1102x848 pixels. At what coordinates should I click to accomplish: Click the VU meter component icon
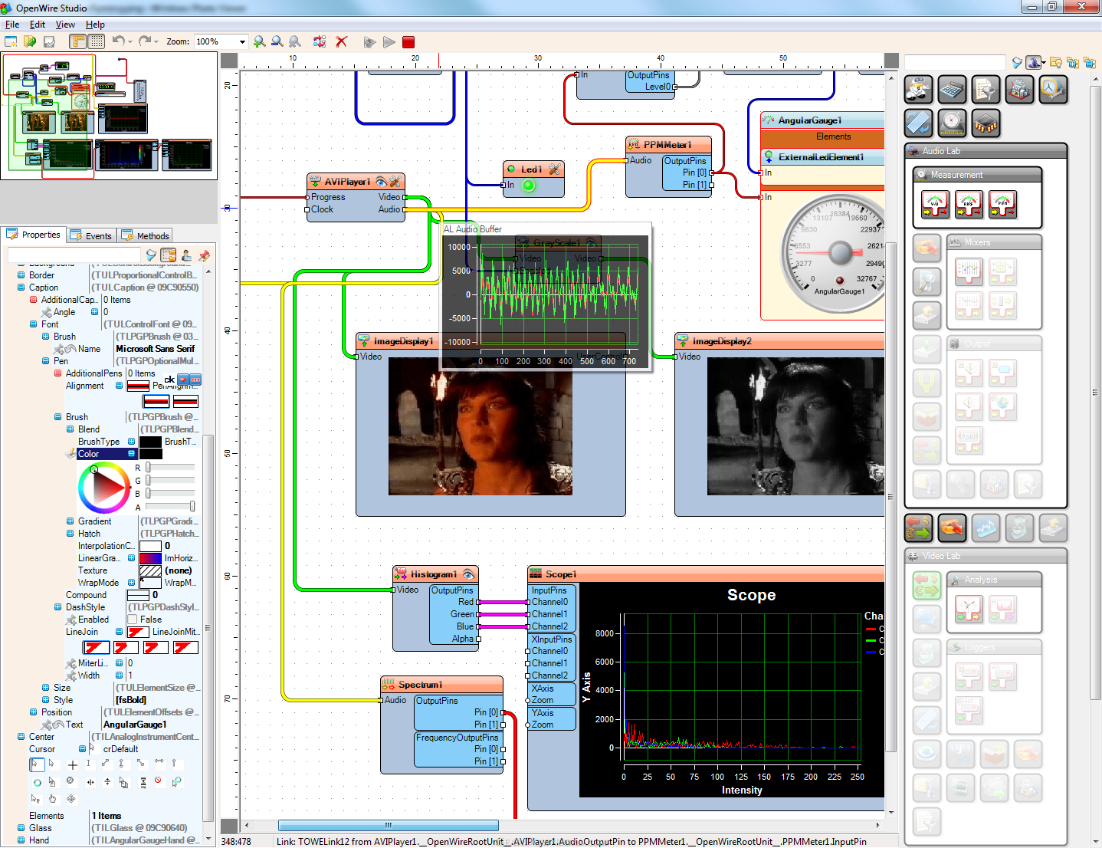pyautogui.click(x=935, y=204)
